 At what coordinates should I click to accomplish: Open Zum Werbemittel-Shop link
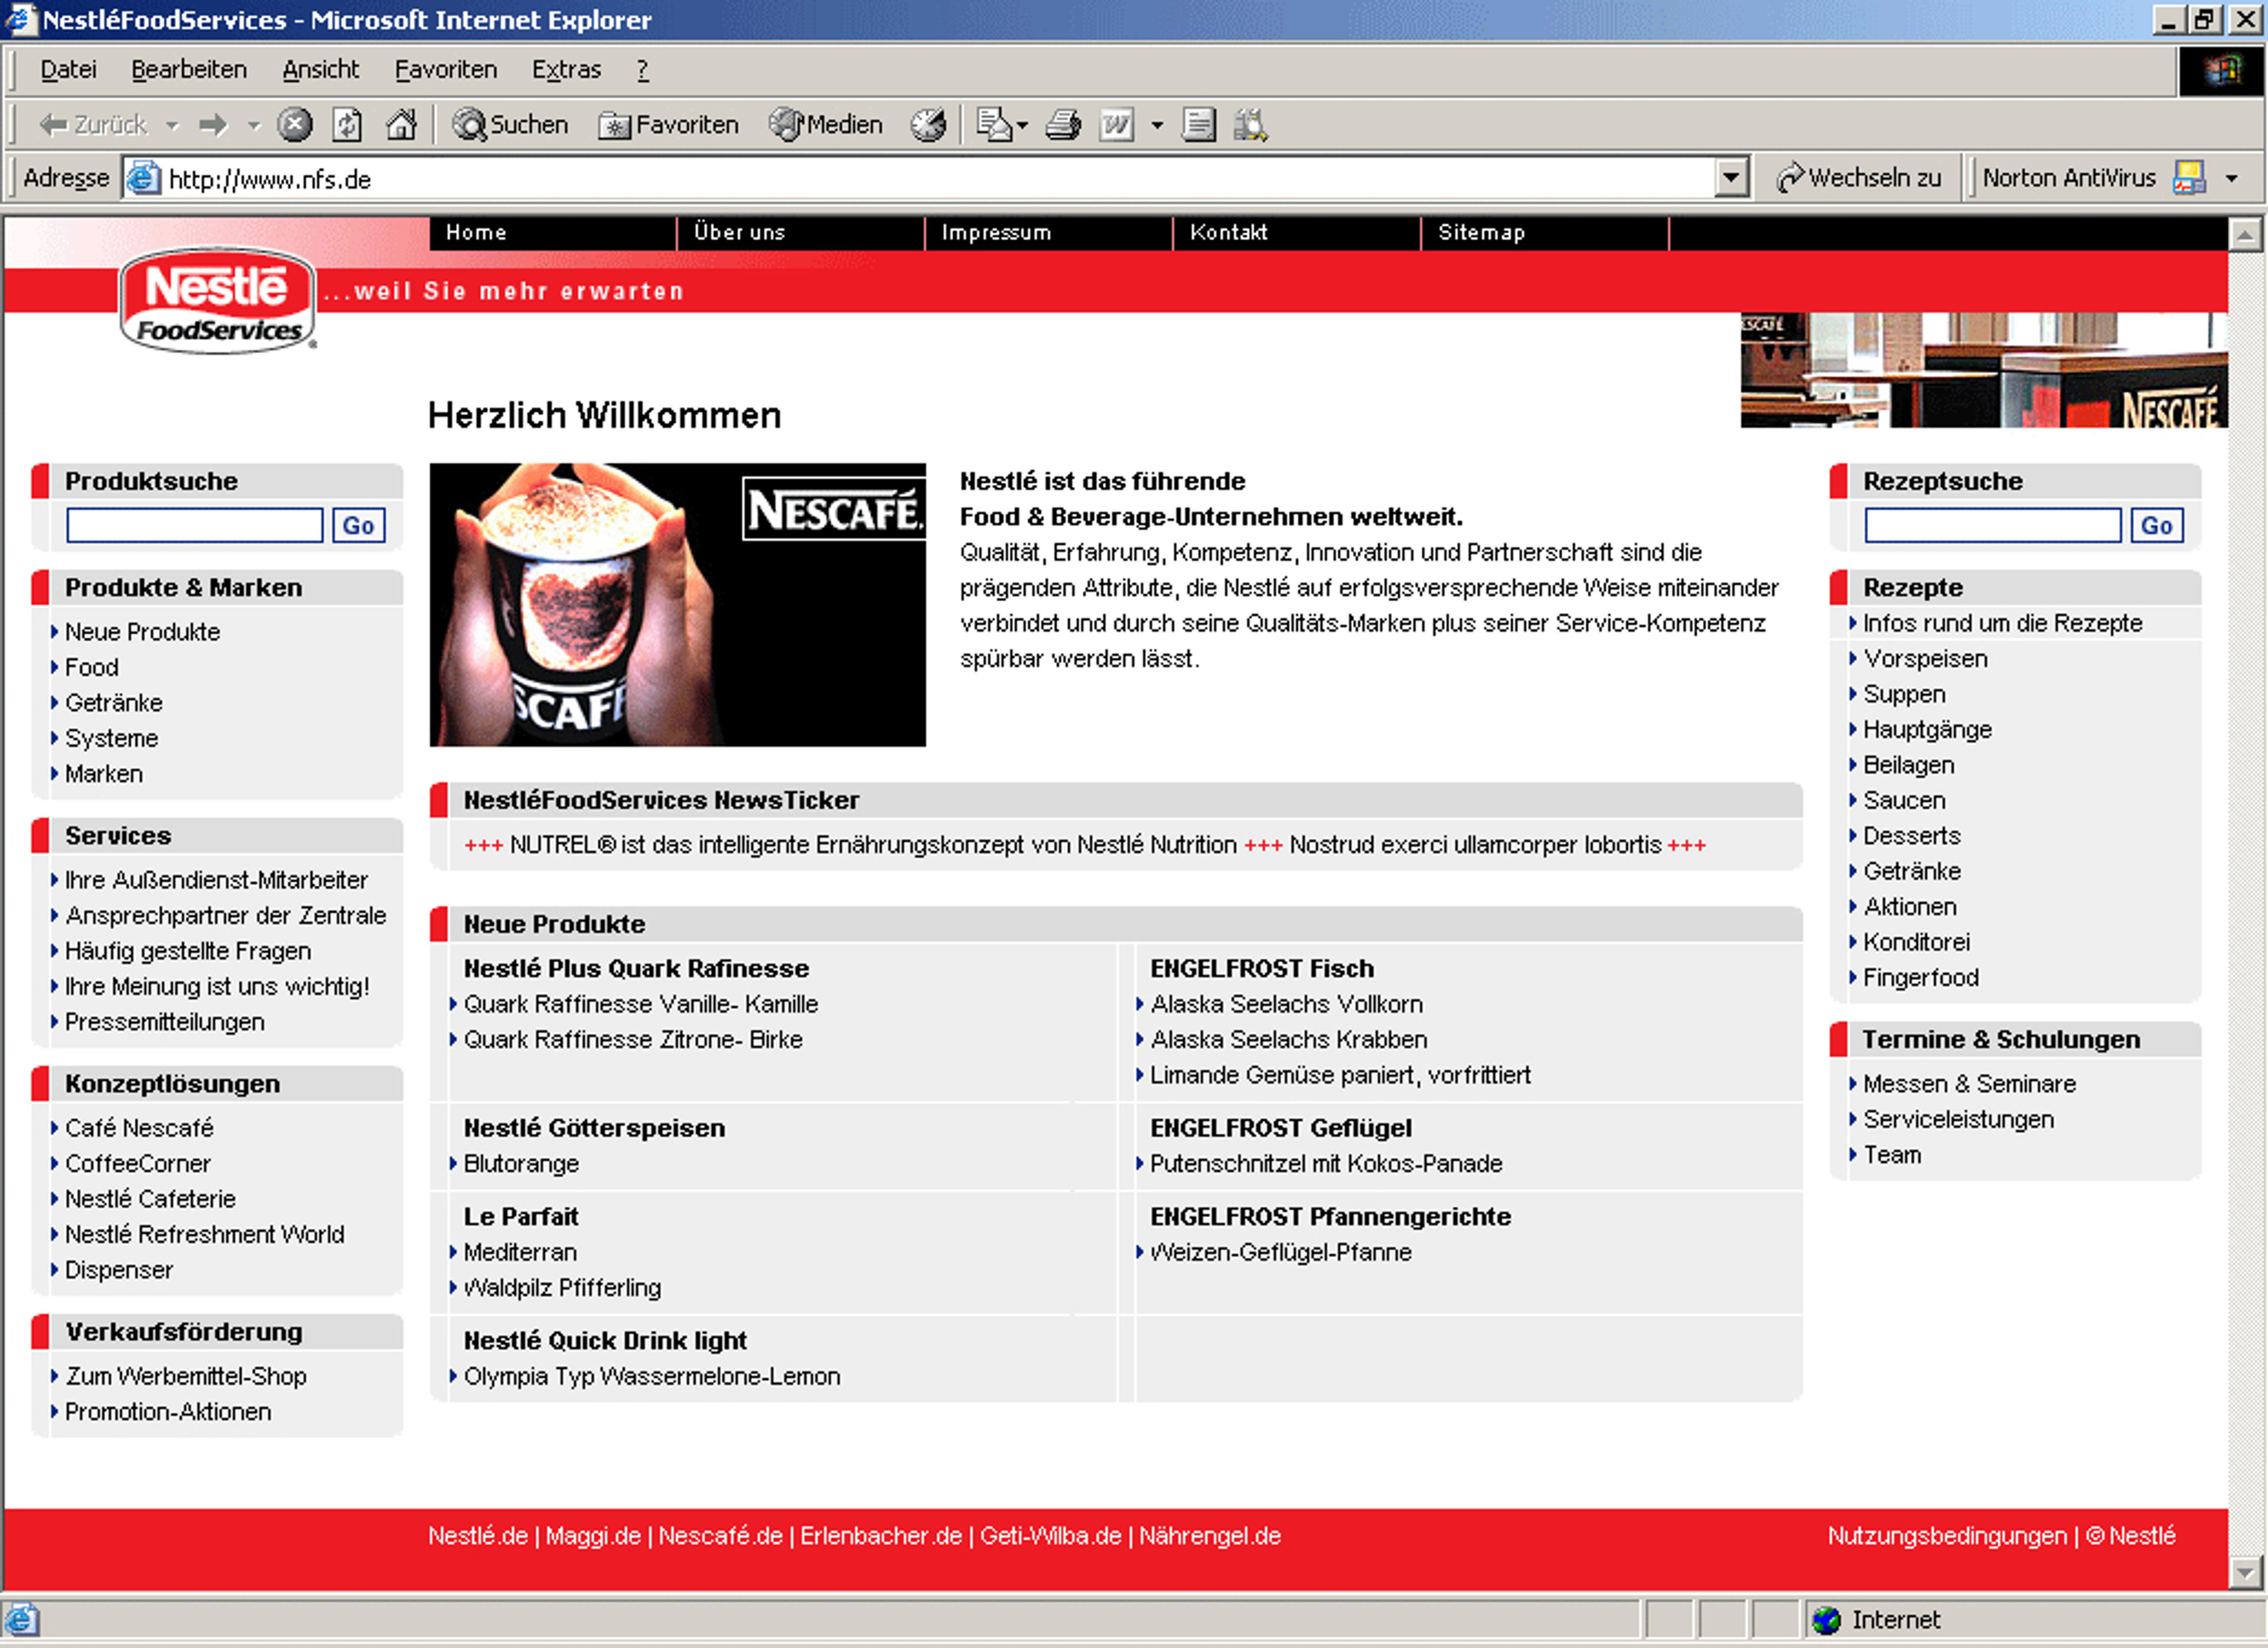[186, 1376]
